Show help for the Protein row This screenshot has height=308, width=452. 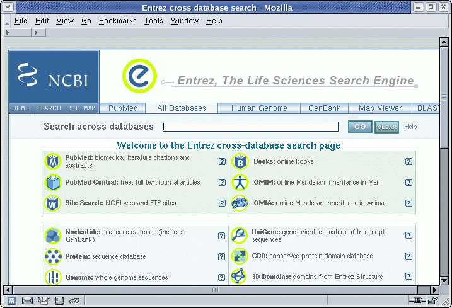221,256
